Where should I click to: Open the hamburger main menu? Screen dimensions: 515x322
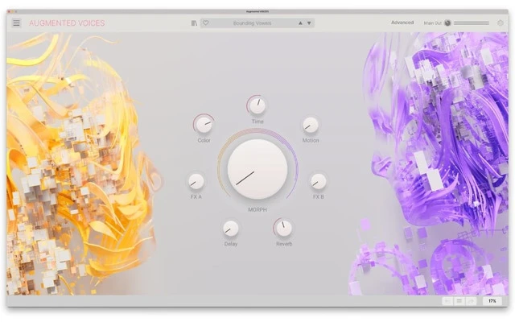[x=16, y=23]
